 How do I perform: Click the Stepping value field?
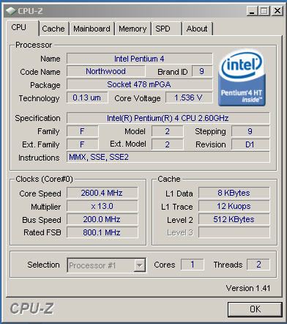pos(250,131)
